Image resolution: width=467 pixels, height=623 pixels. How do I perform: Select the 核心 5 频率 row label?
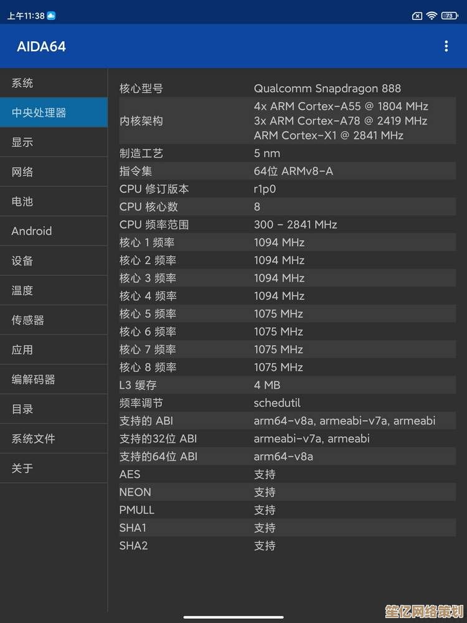148,314
